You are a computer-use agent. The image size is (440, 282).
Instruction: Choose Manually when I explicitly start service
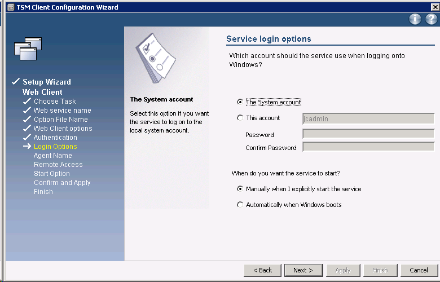[x=240, y=189]
